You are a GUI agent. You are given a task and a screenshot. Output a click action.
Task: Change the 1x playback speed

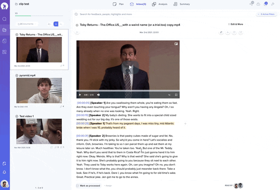coord(169,95)
